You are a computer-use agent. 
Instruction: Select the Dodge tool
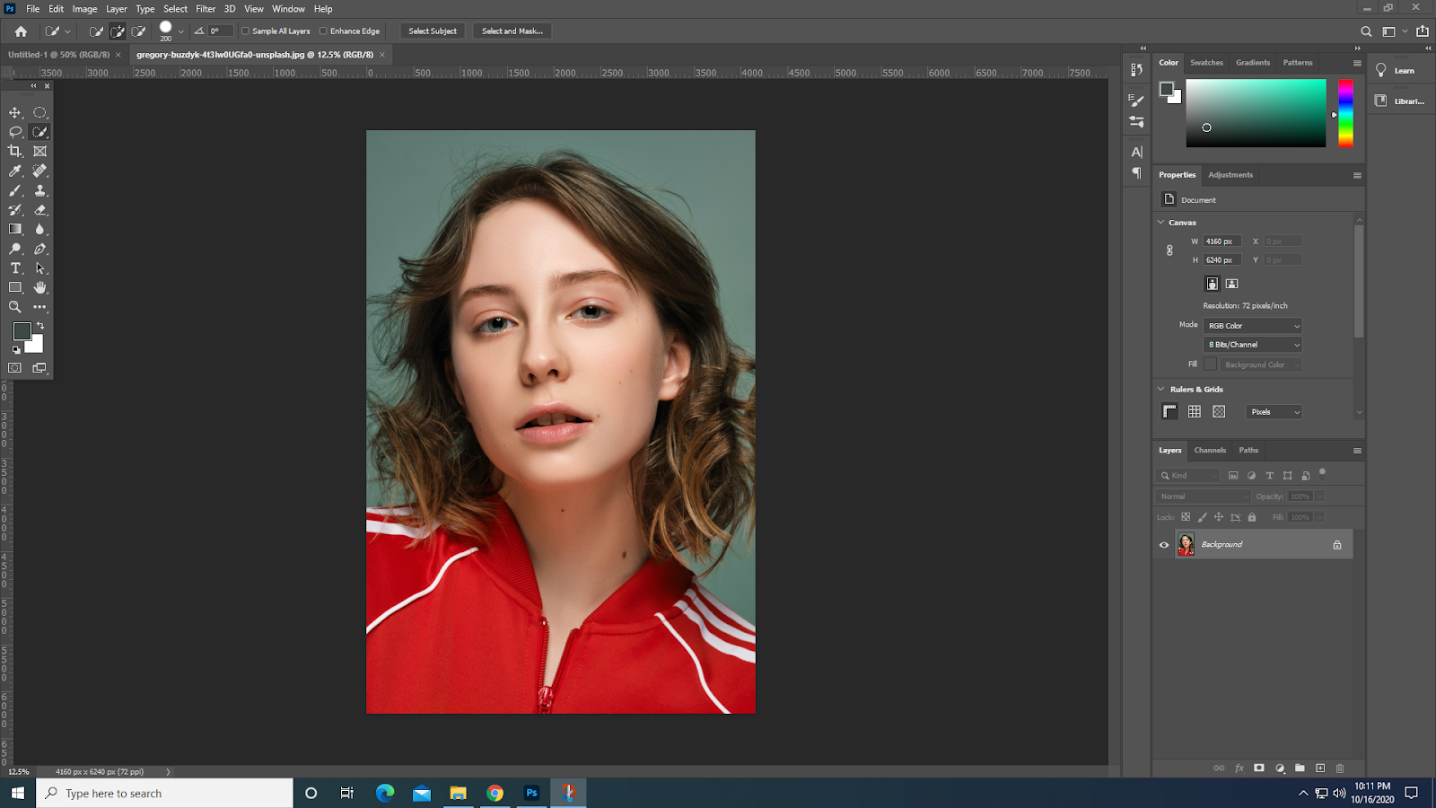(15, 249)
